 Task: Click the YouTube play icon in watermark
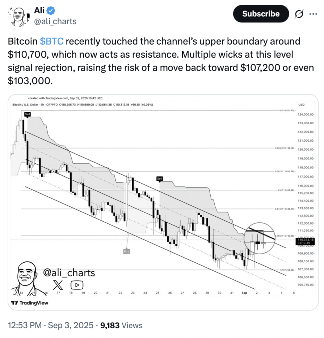coord(77,285)
